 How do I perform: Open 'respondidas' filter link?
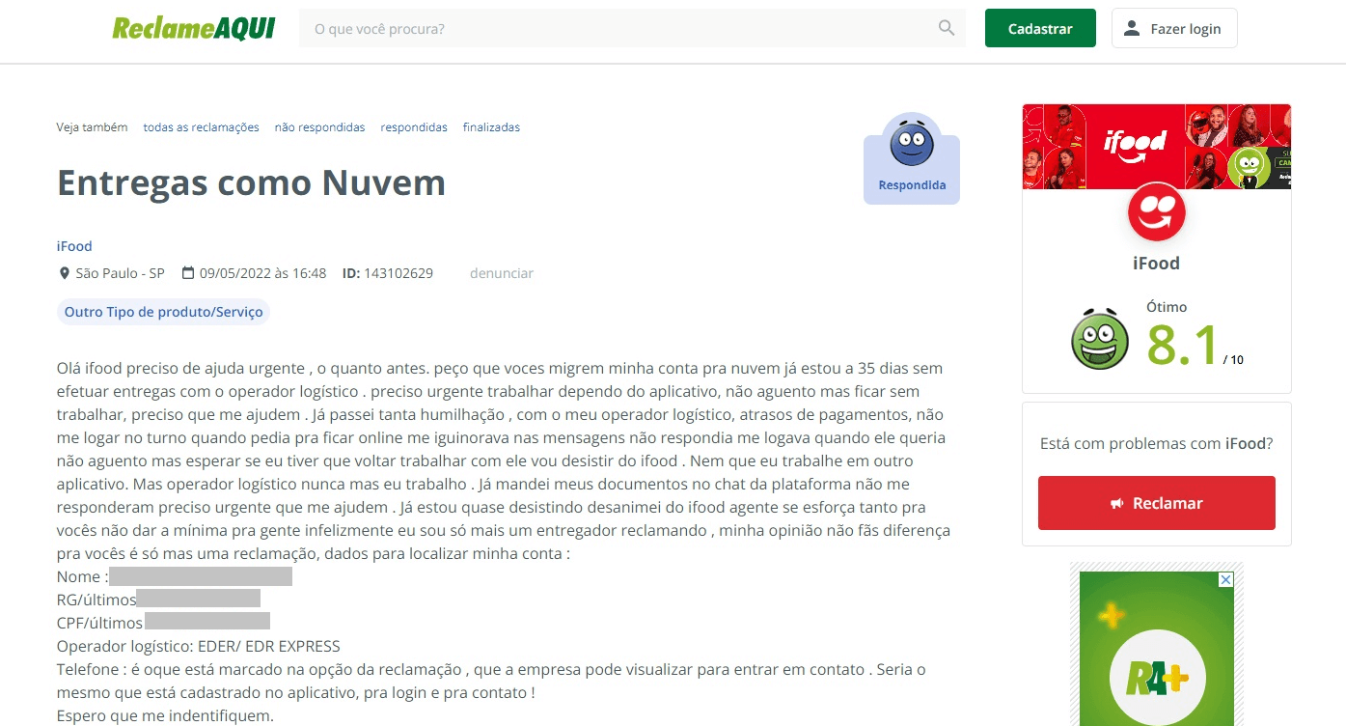tap(414, 127)
